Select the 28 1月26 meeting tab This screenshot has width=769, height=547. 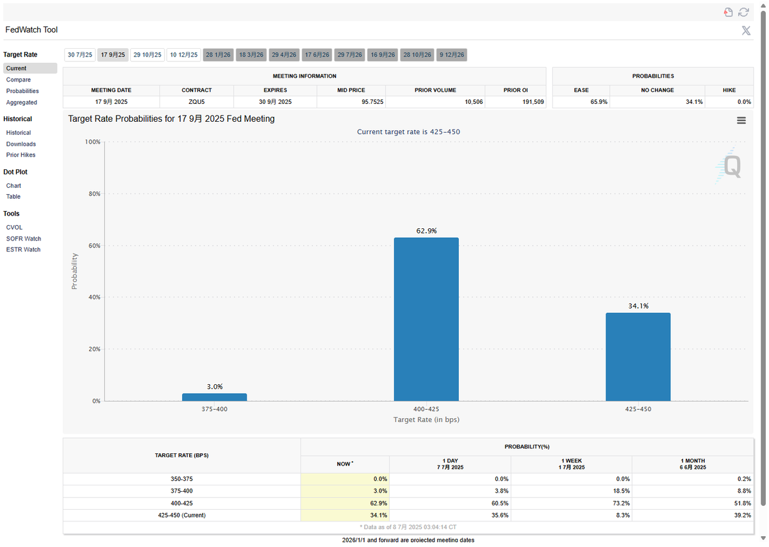(x=218, y=55)
